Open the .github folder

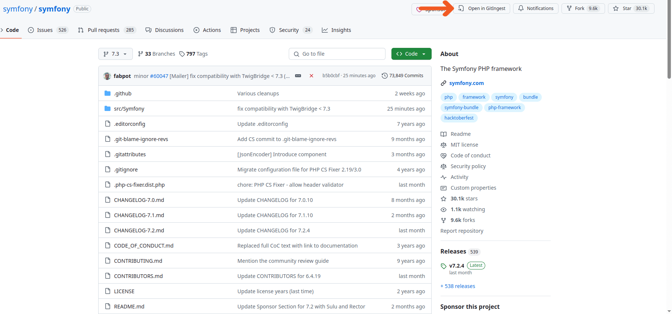click(x=123, y=94)
